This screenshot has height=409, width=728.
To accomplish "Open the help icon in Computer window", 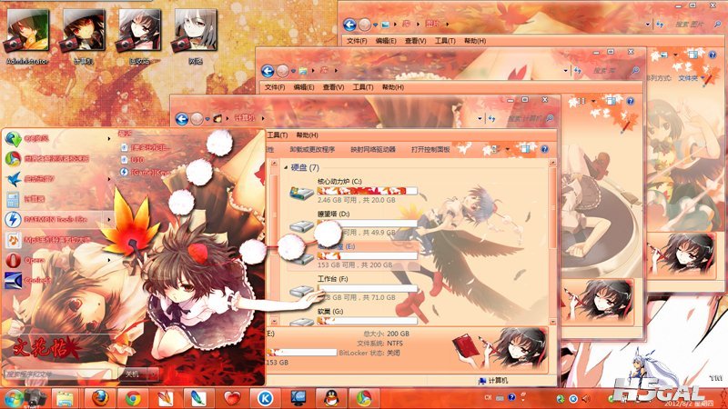I will coord(544,149).
